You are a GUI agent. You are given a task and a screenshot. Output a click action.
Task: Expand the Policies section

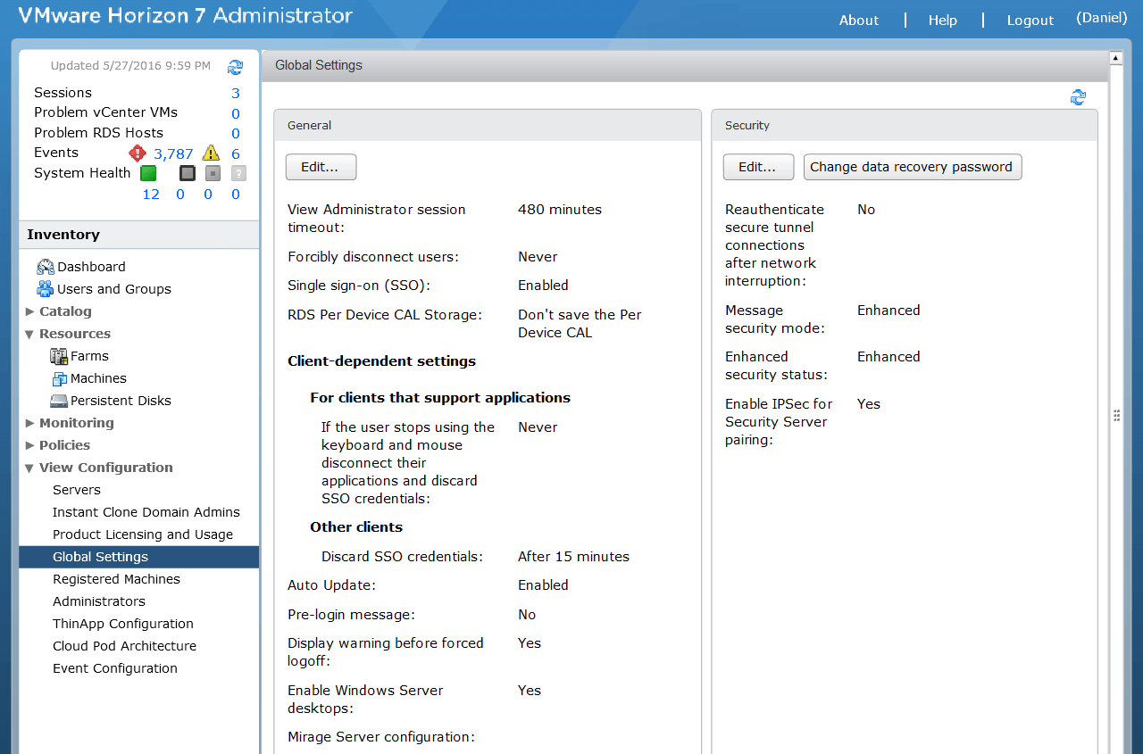pos(30,445)
